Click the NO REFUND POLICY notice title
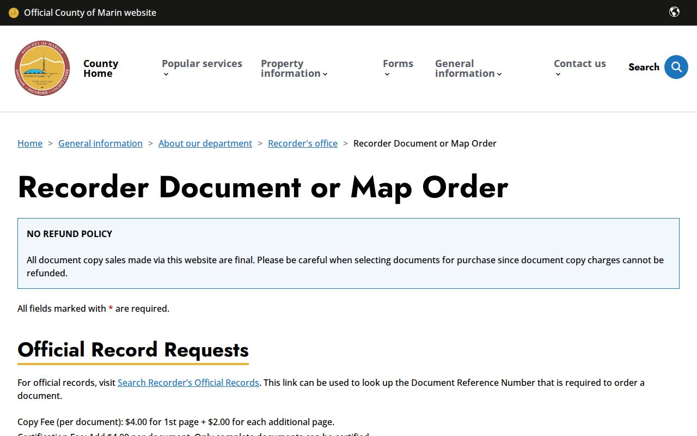Viewport: 697px width, 436px height. [x=69, y=234]
